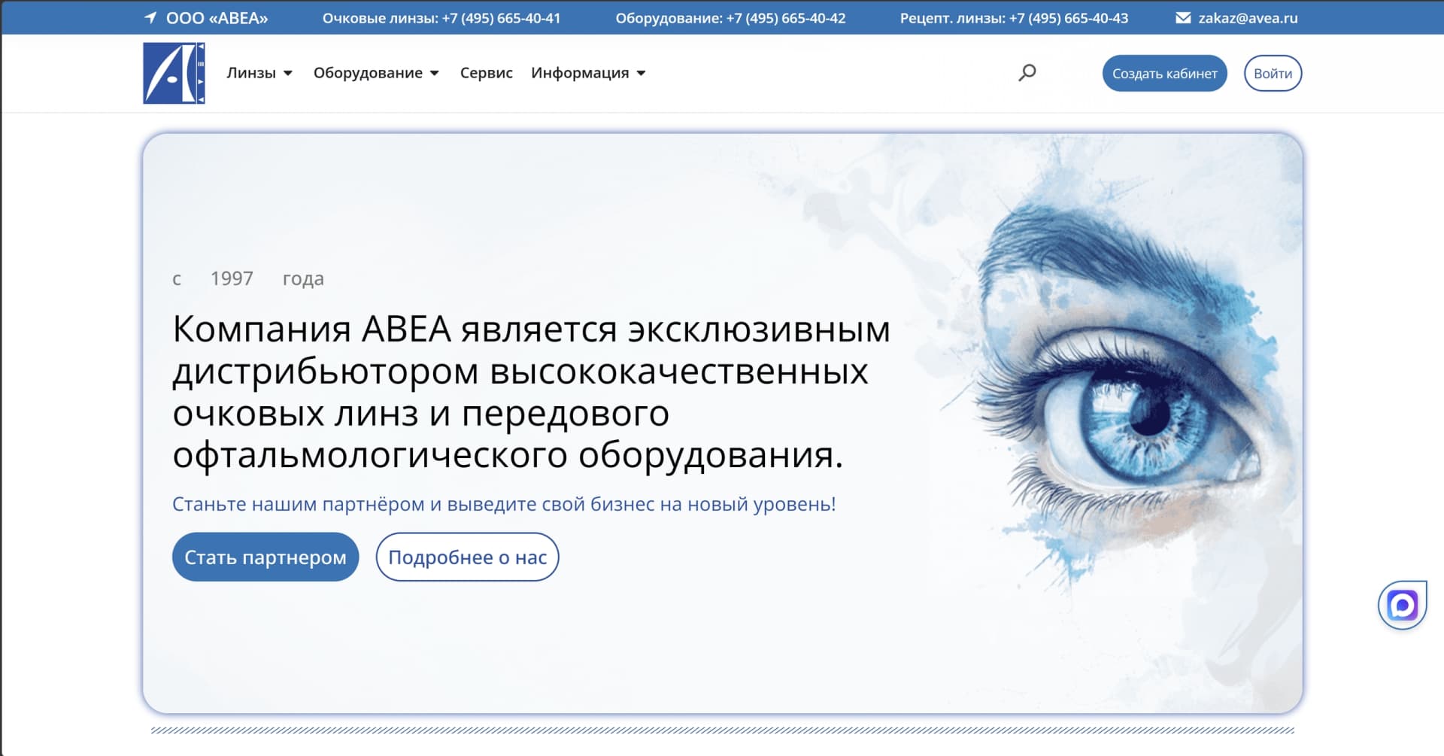This screenshot has height=756, width=1444.
Task: Click the Стать партнером button
Action: [265, 557]
